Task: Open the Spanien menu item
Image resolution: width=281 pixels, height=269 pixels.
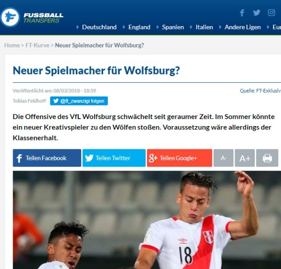Action: pos(173,27)
